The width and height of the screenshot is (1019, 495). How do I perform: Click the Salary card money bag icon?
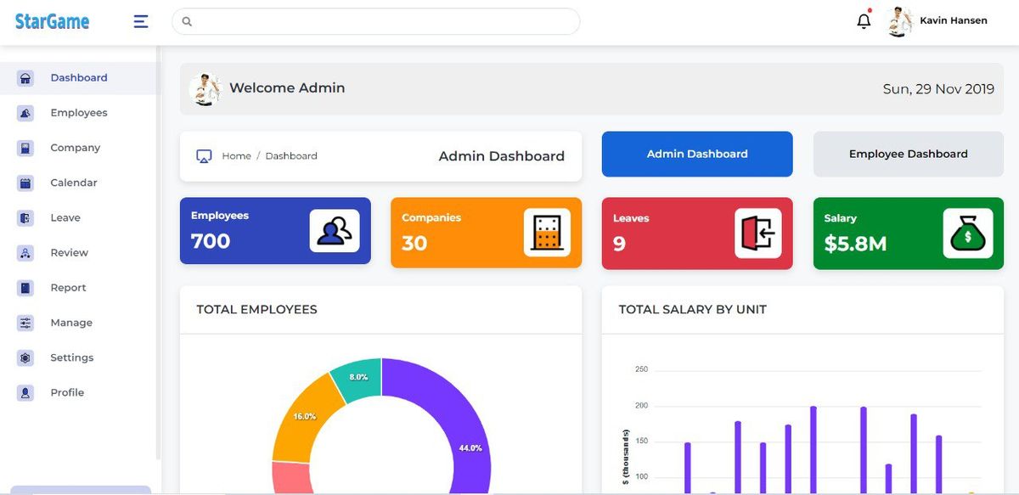click(x=967, y=233)
